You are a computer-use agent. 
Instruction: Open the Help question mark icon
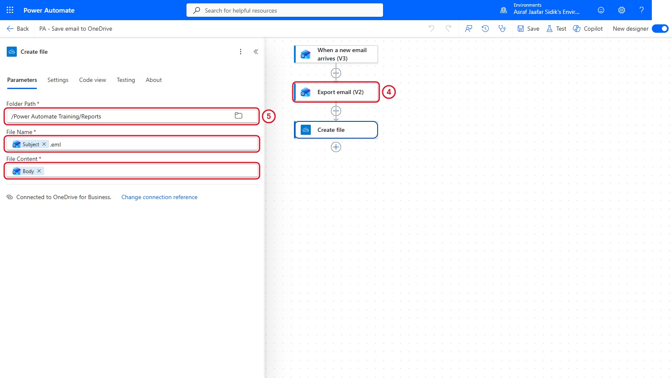(641, 10)
